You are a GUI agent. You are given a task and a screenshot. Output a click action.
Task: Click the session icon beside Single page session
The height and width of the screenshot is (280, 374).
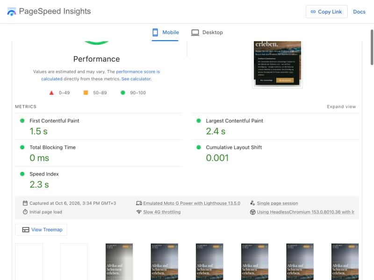click(x=252, y=203)
